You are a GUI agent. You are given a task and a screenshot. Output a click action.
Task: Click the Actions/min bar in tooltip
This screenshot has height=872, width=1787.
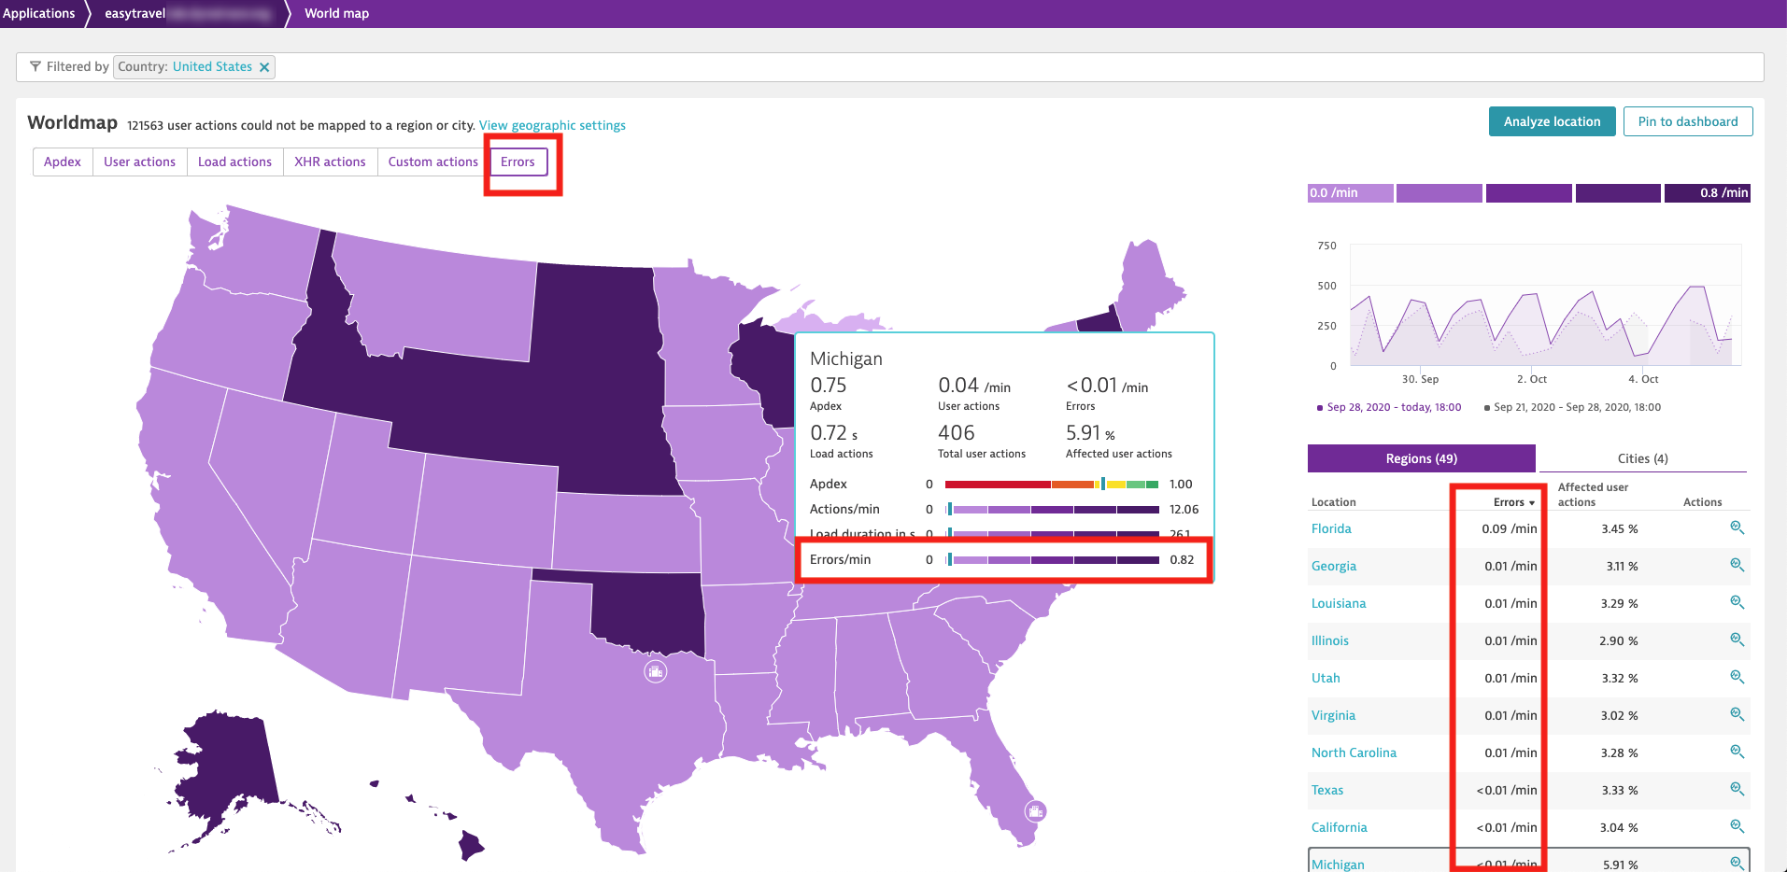pos(1053,510)
